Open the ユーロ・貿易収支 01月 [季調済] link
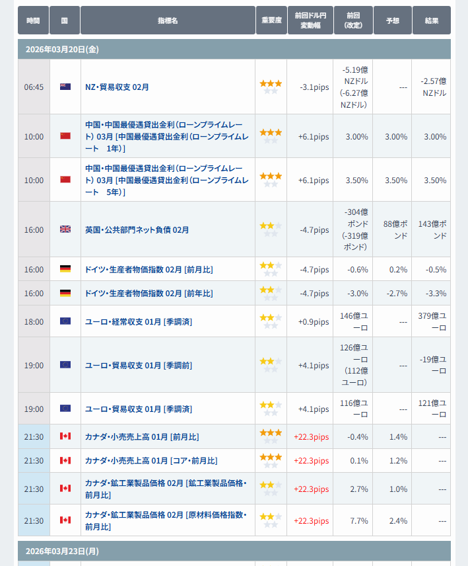468x566 pixels. pyautogui.click(x=139, y=409)
